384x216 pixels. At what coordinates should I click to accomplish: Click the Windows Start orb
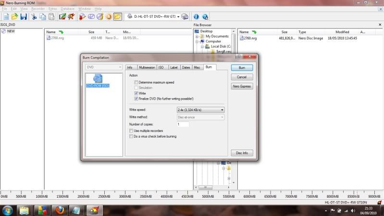8,211
